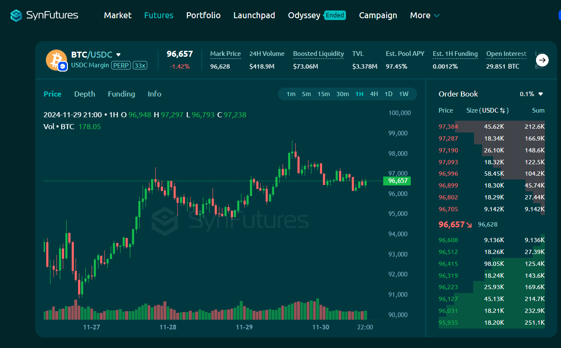Click the TVL value $3.378M
Screen dimensions: 561x348
[365, 66]
